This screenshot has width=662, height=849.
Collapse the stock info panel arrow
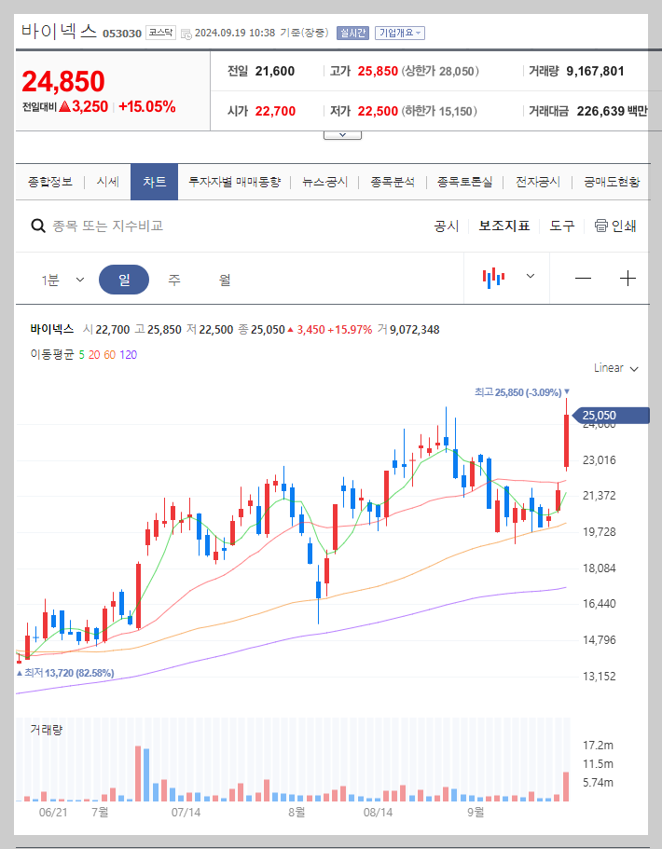(341, 133)
